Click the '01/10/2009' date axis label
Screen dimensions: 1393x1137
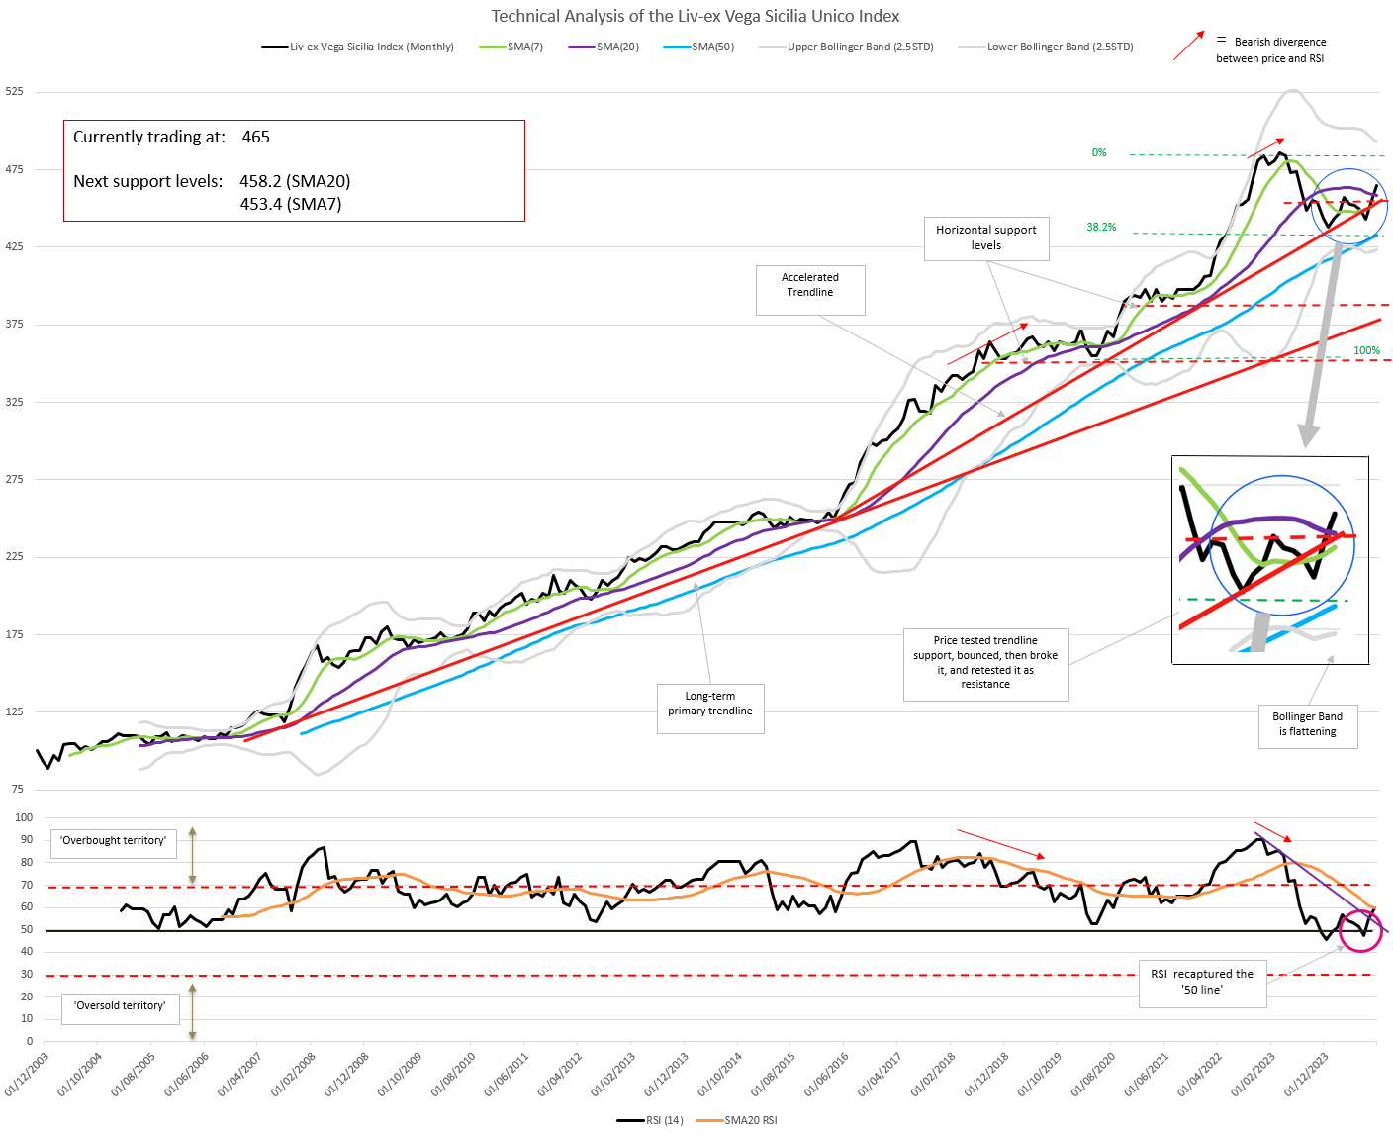401,1074
